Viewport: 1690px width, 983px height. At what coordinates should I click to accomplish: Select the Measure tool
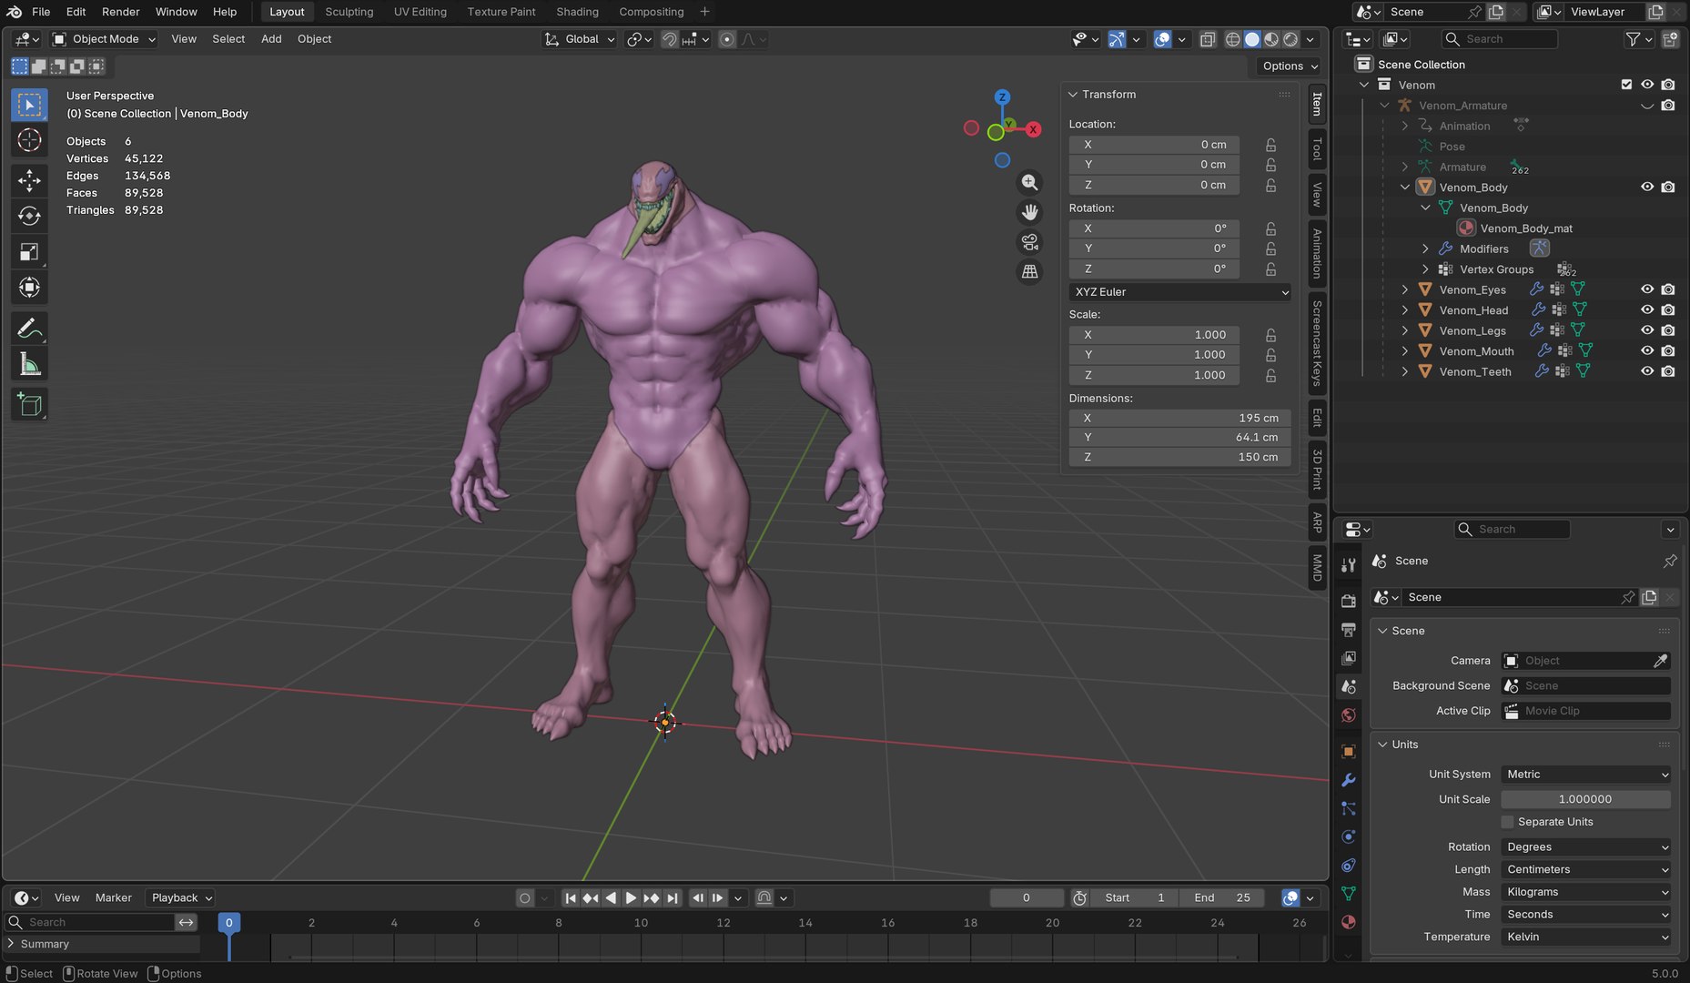point(29,364)
